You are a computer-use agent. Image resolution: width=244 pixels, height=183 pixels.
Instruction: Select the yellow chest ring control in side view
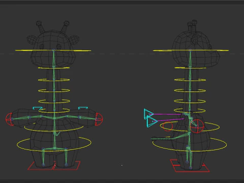click(x=190, y=127)
